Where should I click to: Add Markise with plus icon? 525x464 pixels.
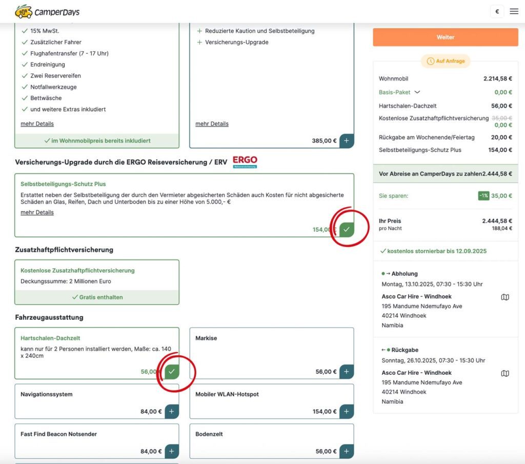click(347, 372)
